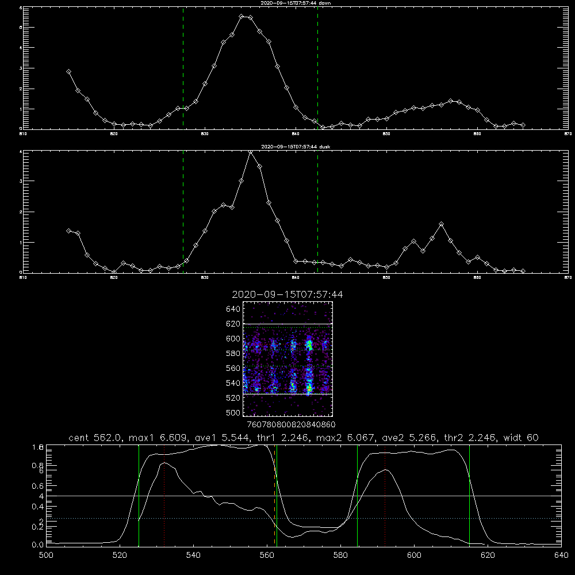This screenshot has height=575, width=575.
Task: Click the timestamp title above the spectrogram image
Action: pos(287,294)
